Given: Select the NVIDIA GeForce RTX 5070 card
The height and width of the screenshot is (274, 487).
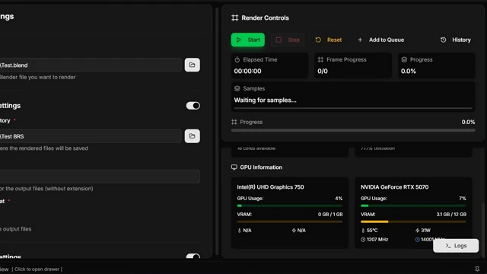Looking at the screenshot, I should [x=413, y=213].
